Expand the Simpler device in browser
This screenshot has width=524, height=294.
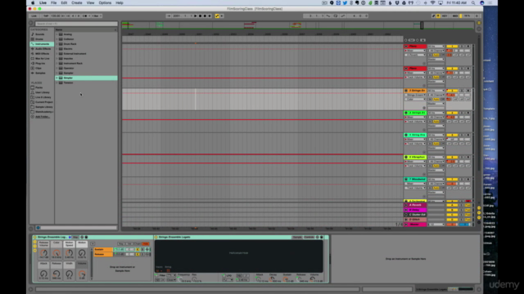(x=56, y=78)
